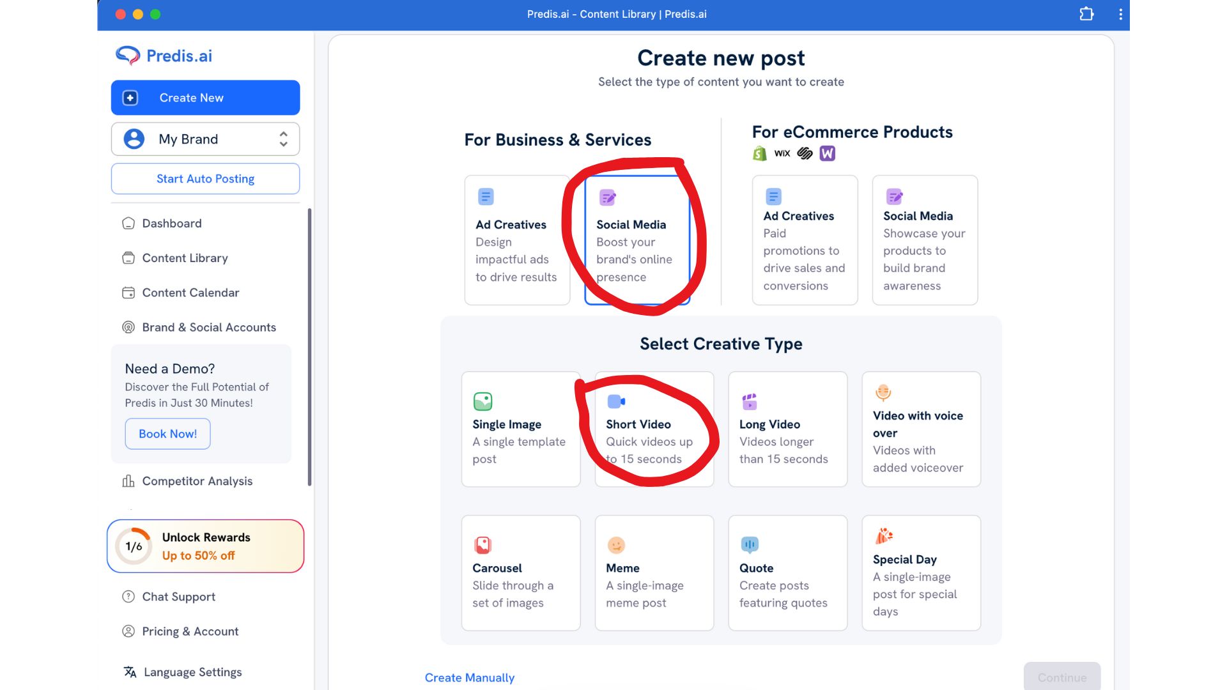Select eCommerce Social Media card
Image resolution: width=1227 pixels, height=690 pixels.
[x=924, y=240]
